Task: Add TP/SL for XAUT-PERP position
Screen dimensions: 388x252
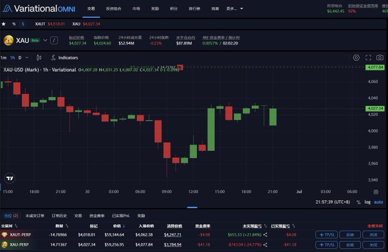Action: coord(326,235)
